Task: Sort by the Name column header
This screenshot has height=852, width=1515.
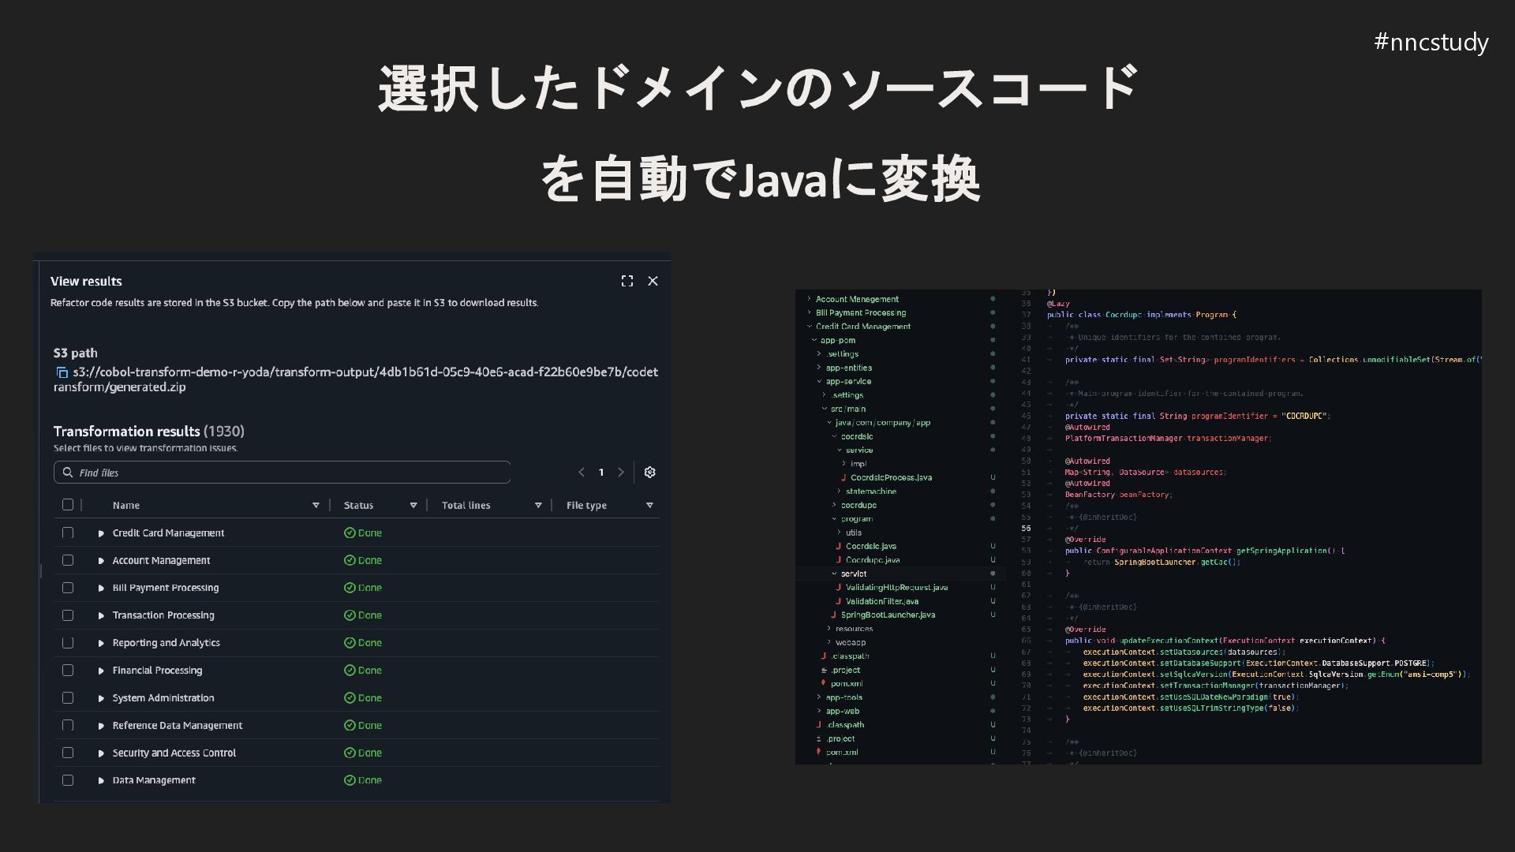Action: click(x=126, y=505)
